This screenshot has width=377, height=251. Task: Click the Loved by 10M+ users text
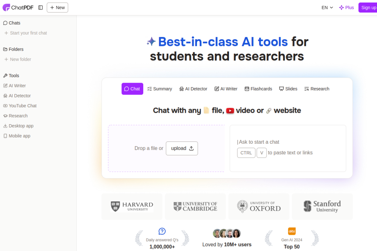[227, 244]
